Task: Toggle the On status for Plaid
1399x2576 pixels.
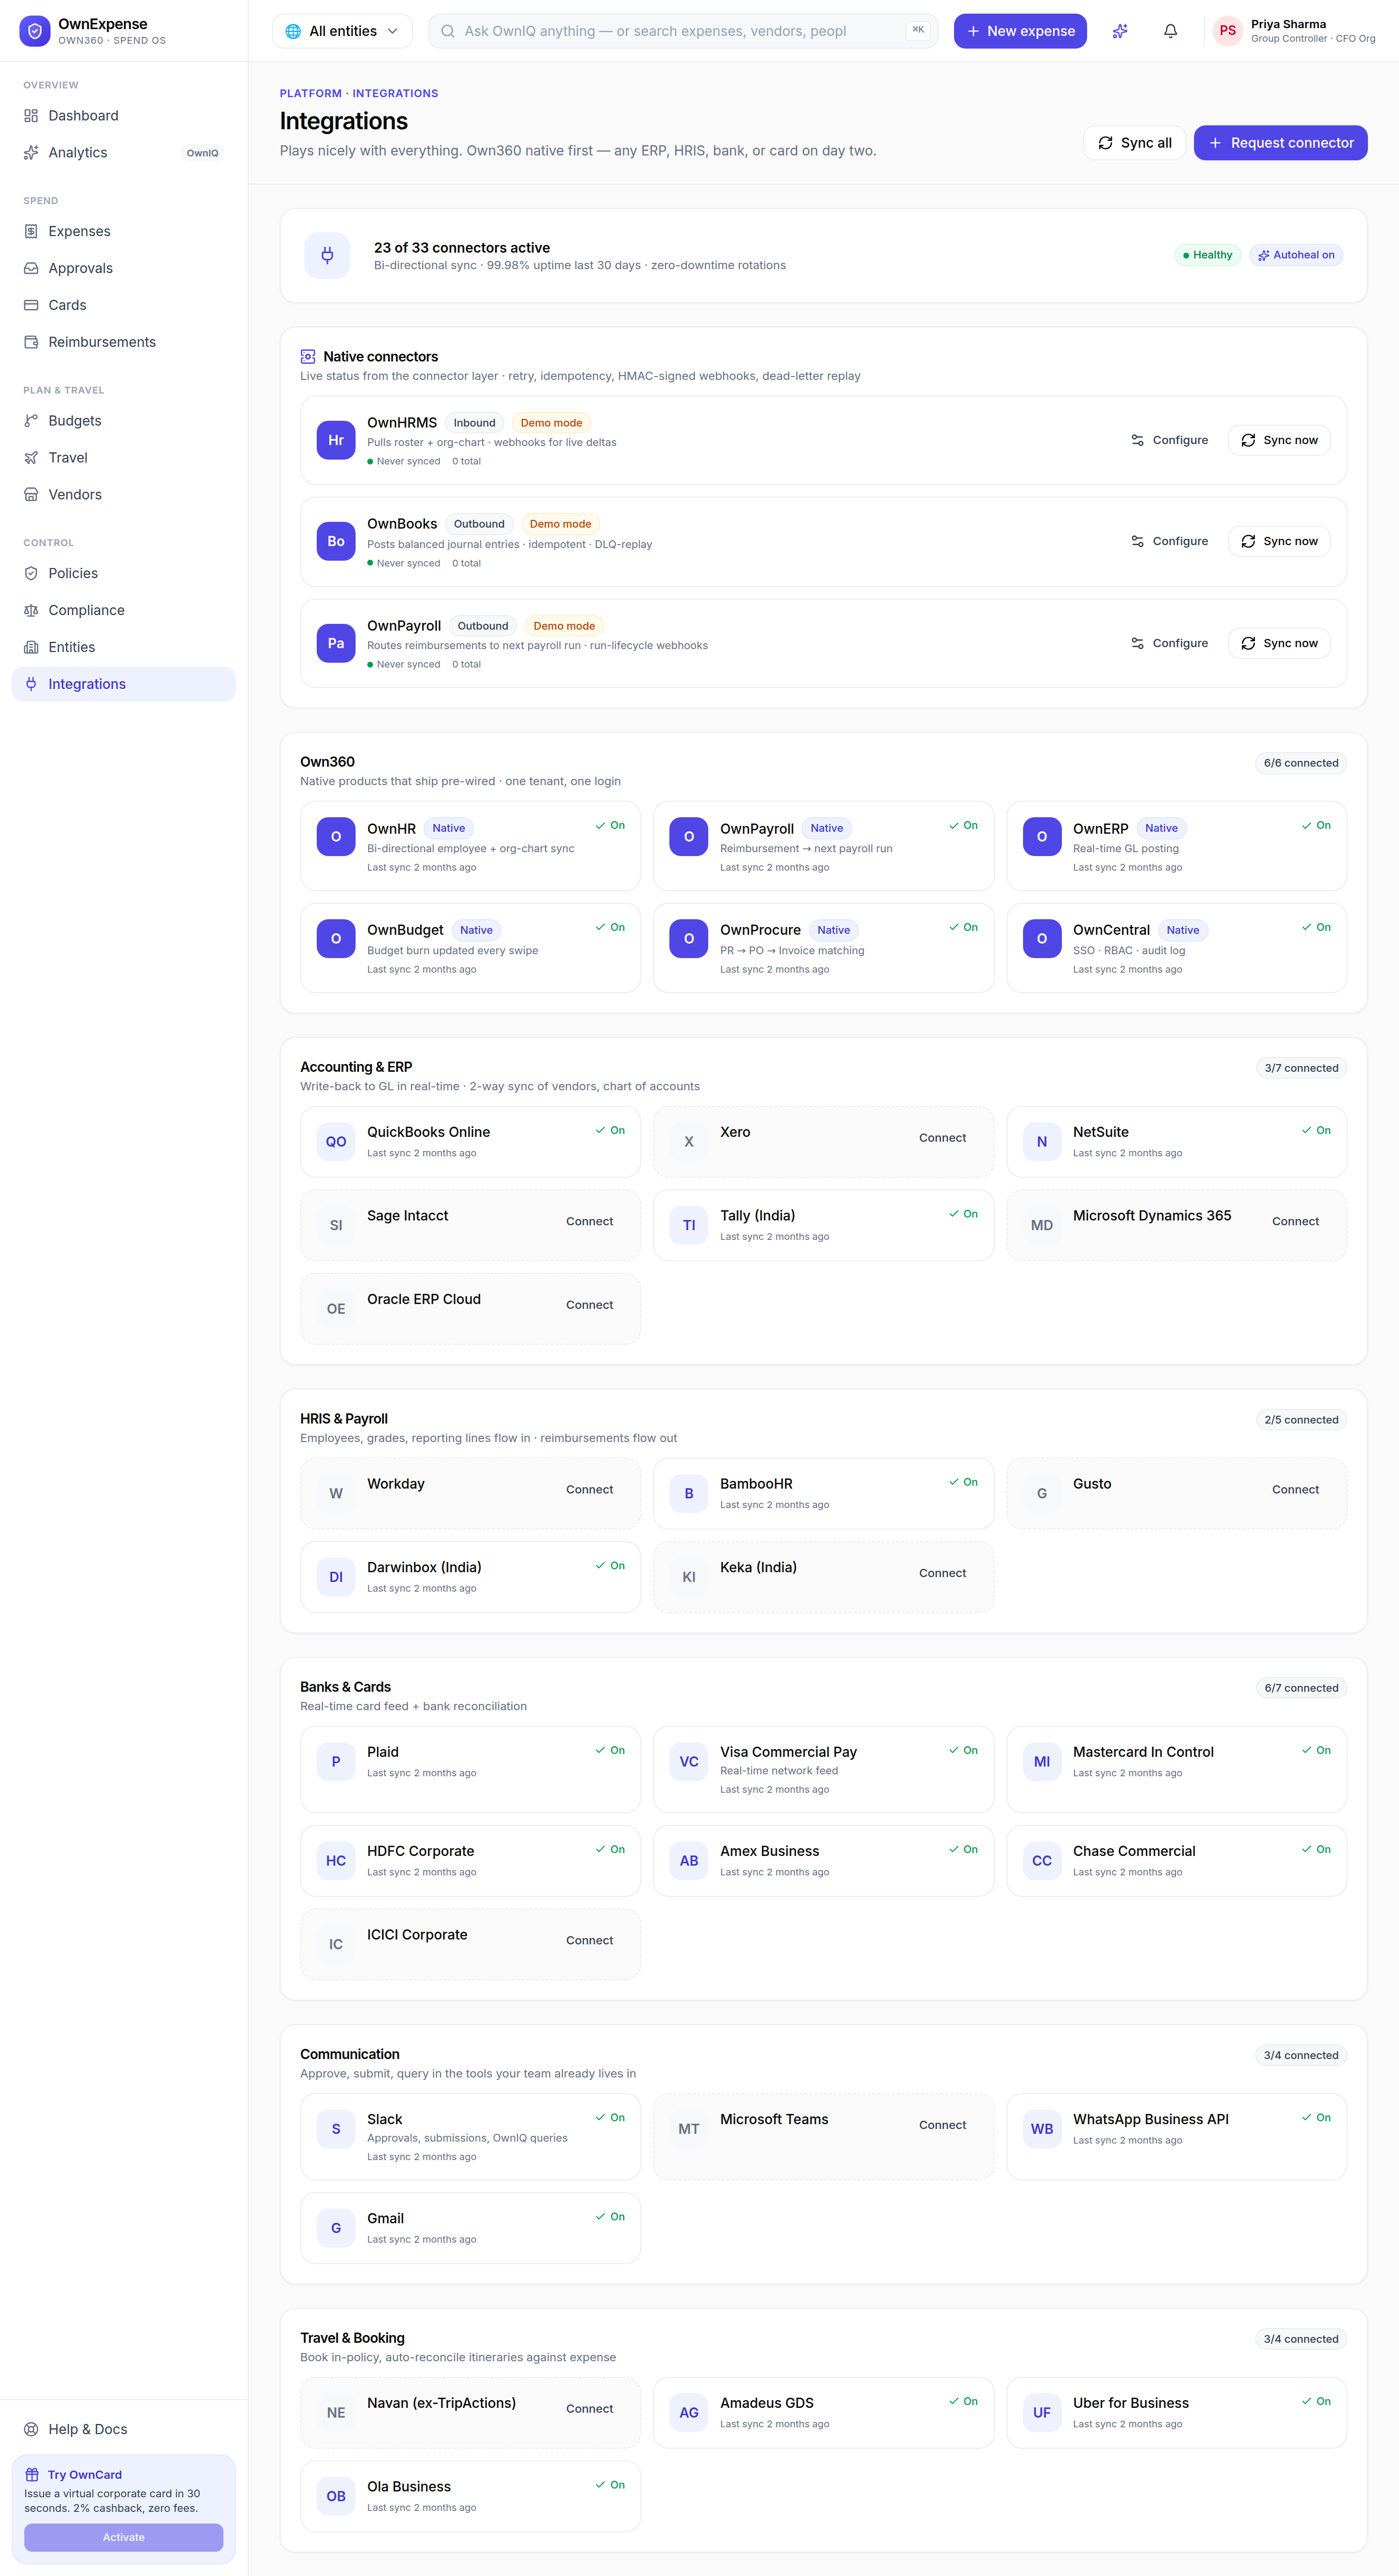Action: (610, 1750)
